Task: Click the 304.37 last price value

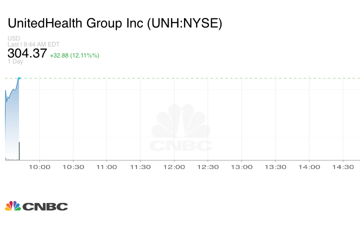Action: 27,53
